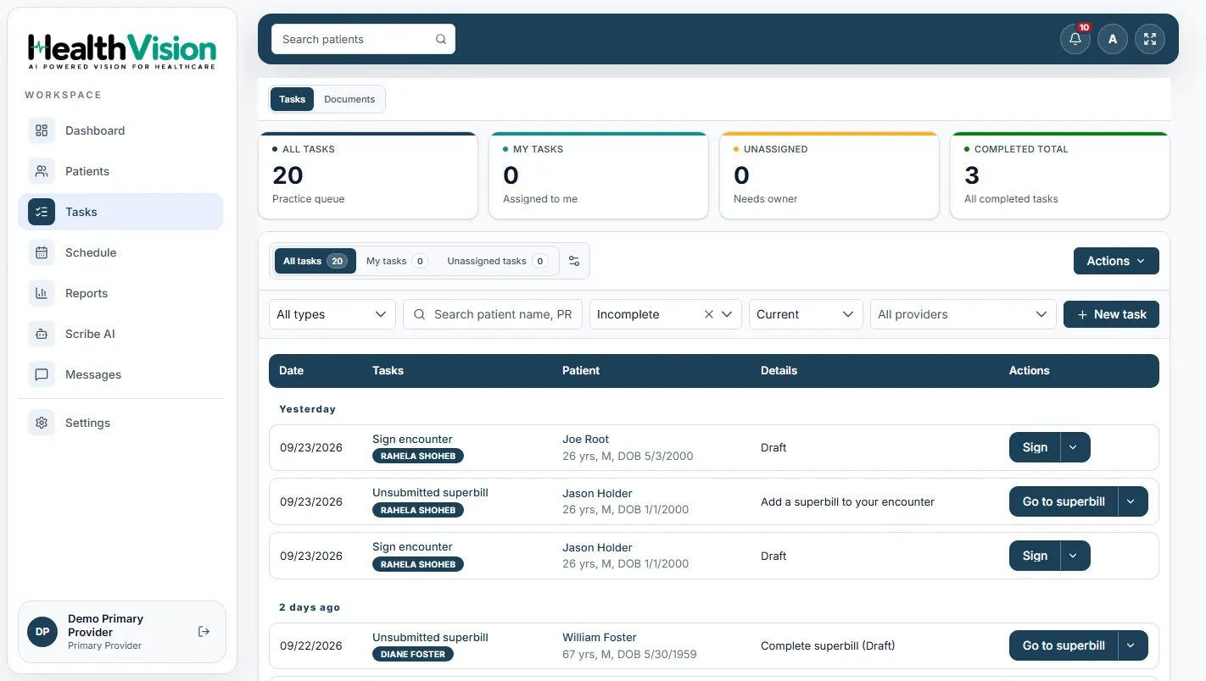
Task: Expand arrow next to Jason Holder Sign button
Action: pos(1075,556)
